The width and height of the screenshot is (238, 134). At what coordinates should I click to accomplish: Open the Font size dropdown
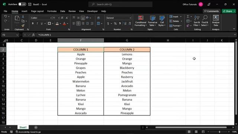[59, 18]
